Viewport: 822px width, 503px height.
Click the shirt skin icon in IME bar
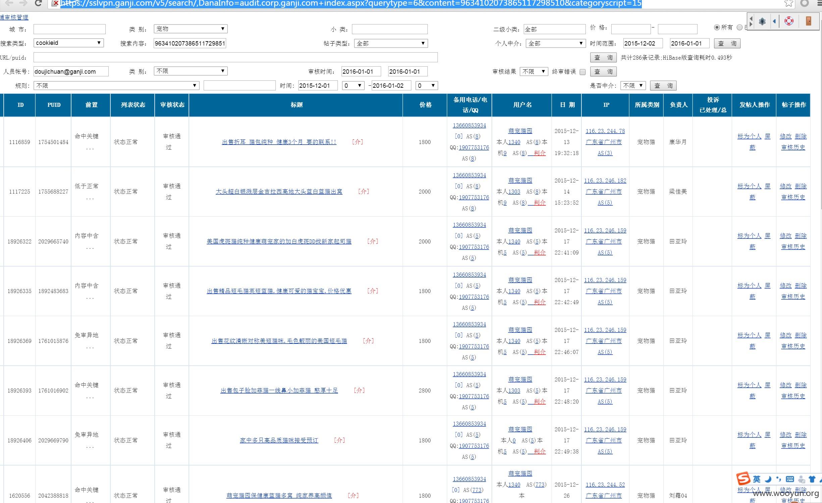click(812, 479)
